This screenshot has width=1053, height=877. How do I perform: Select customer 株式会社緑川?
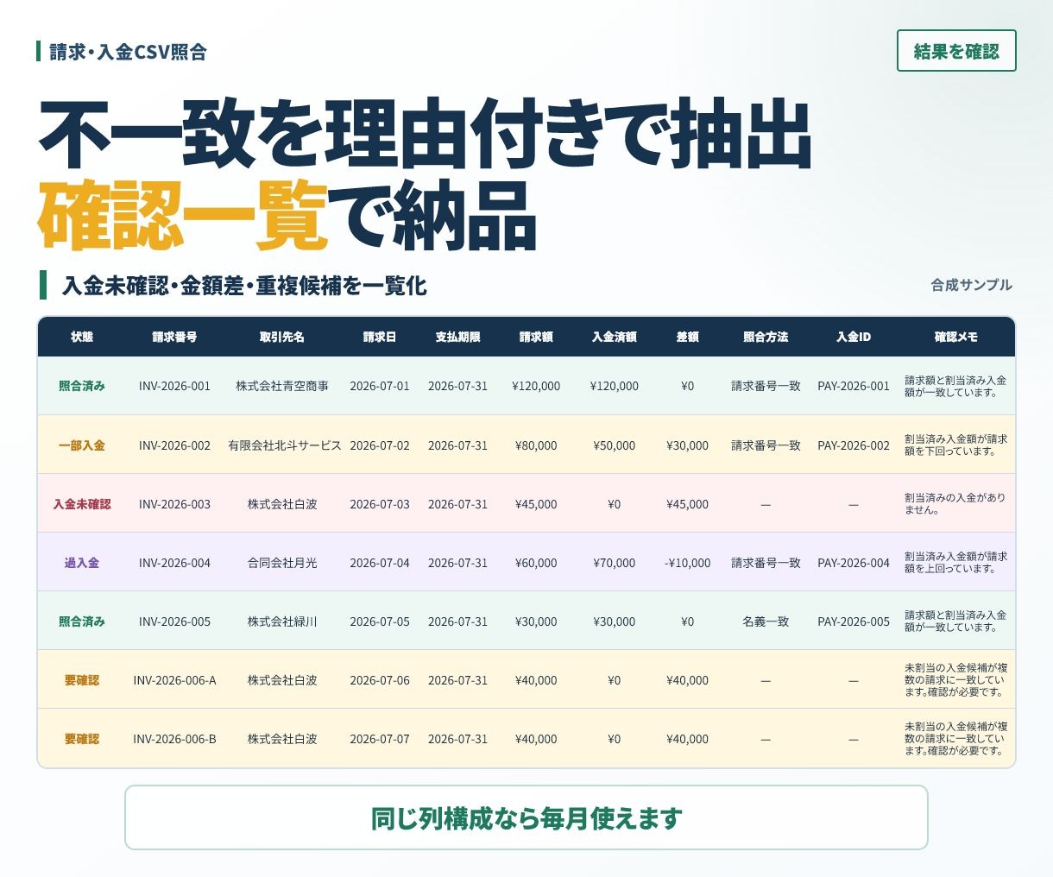pos(282,621)
